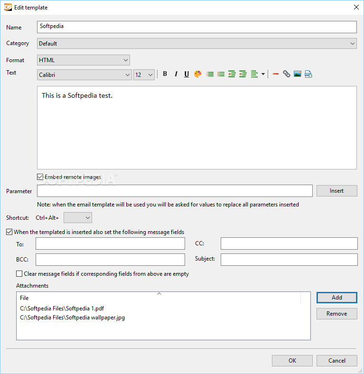Insert a hyperlink

point(287,74)
